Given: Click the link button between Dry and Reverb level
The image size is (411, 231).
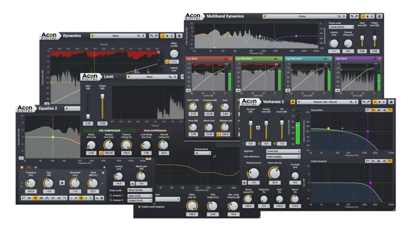Looking at the screenshot, I should point(258,127).
